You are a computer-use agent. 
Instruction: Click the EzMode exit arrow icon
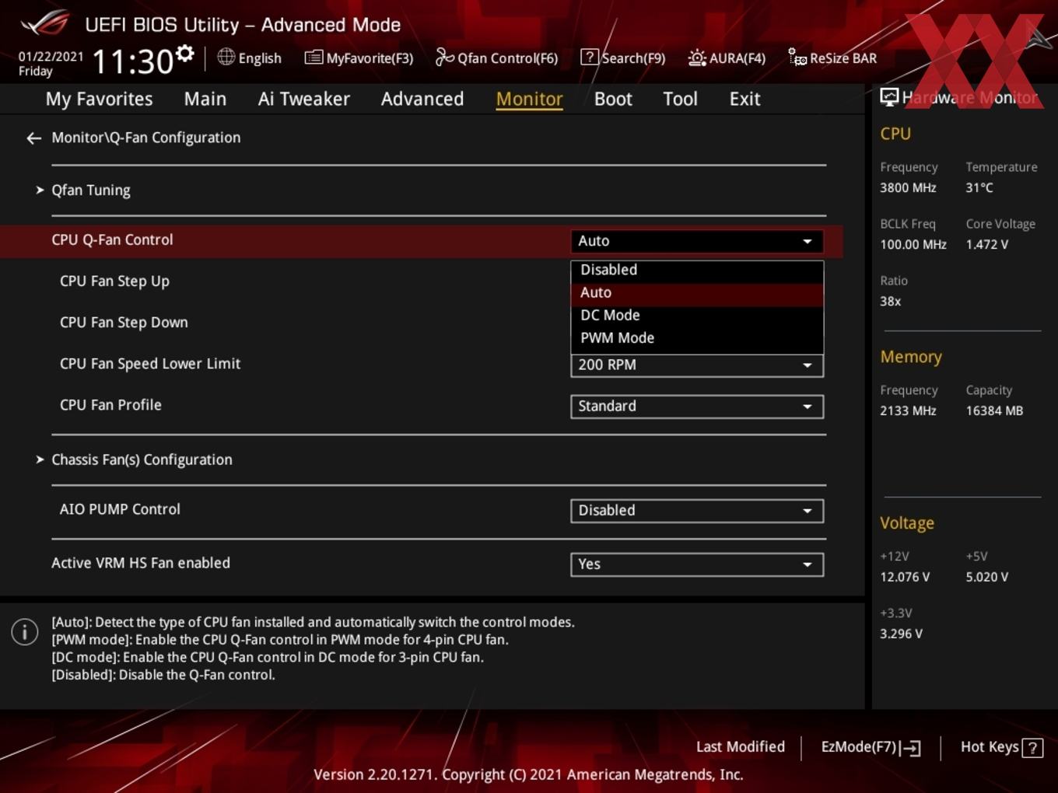(x=910, y=748)
